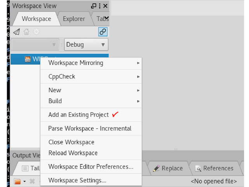The width and height of the screenshot is (249, 187).
Task: Open the References output tab
Action: [215, 168]
